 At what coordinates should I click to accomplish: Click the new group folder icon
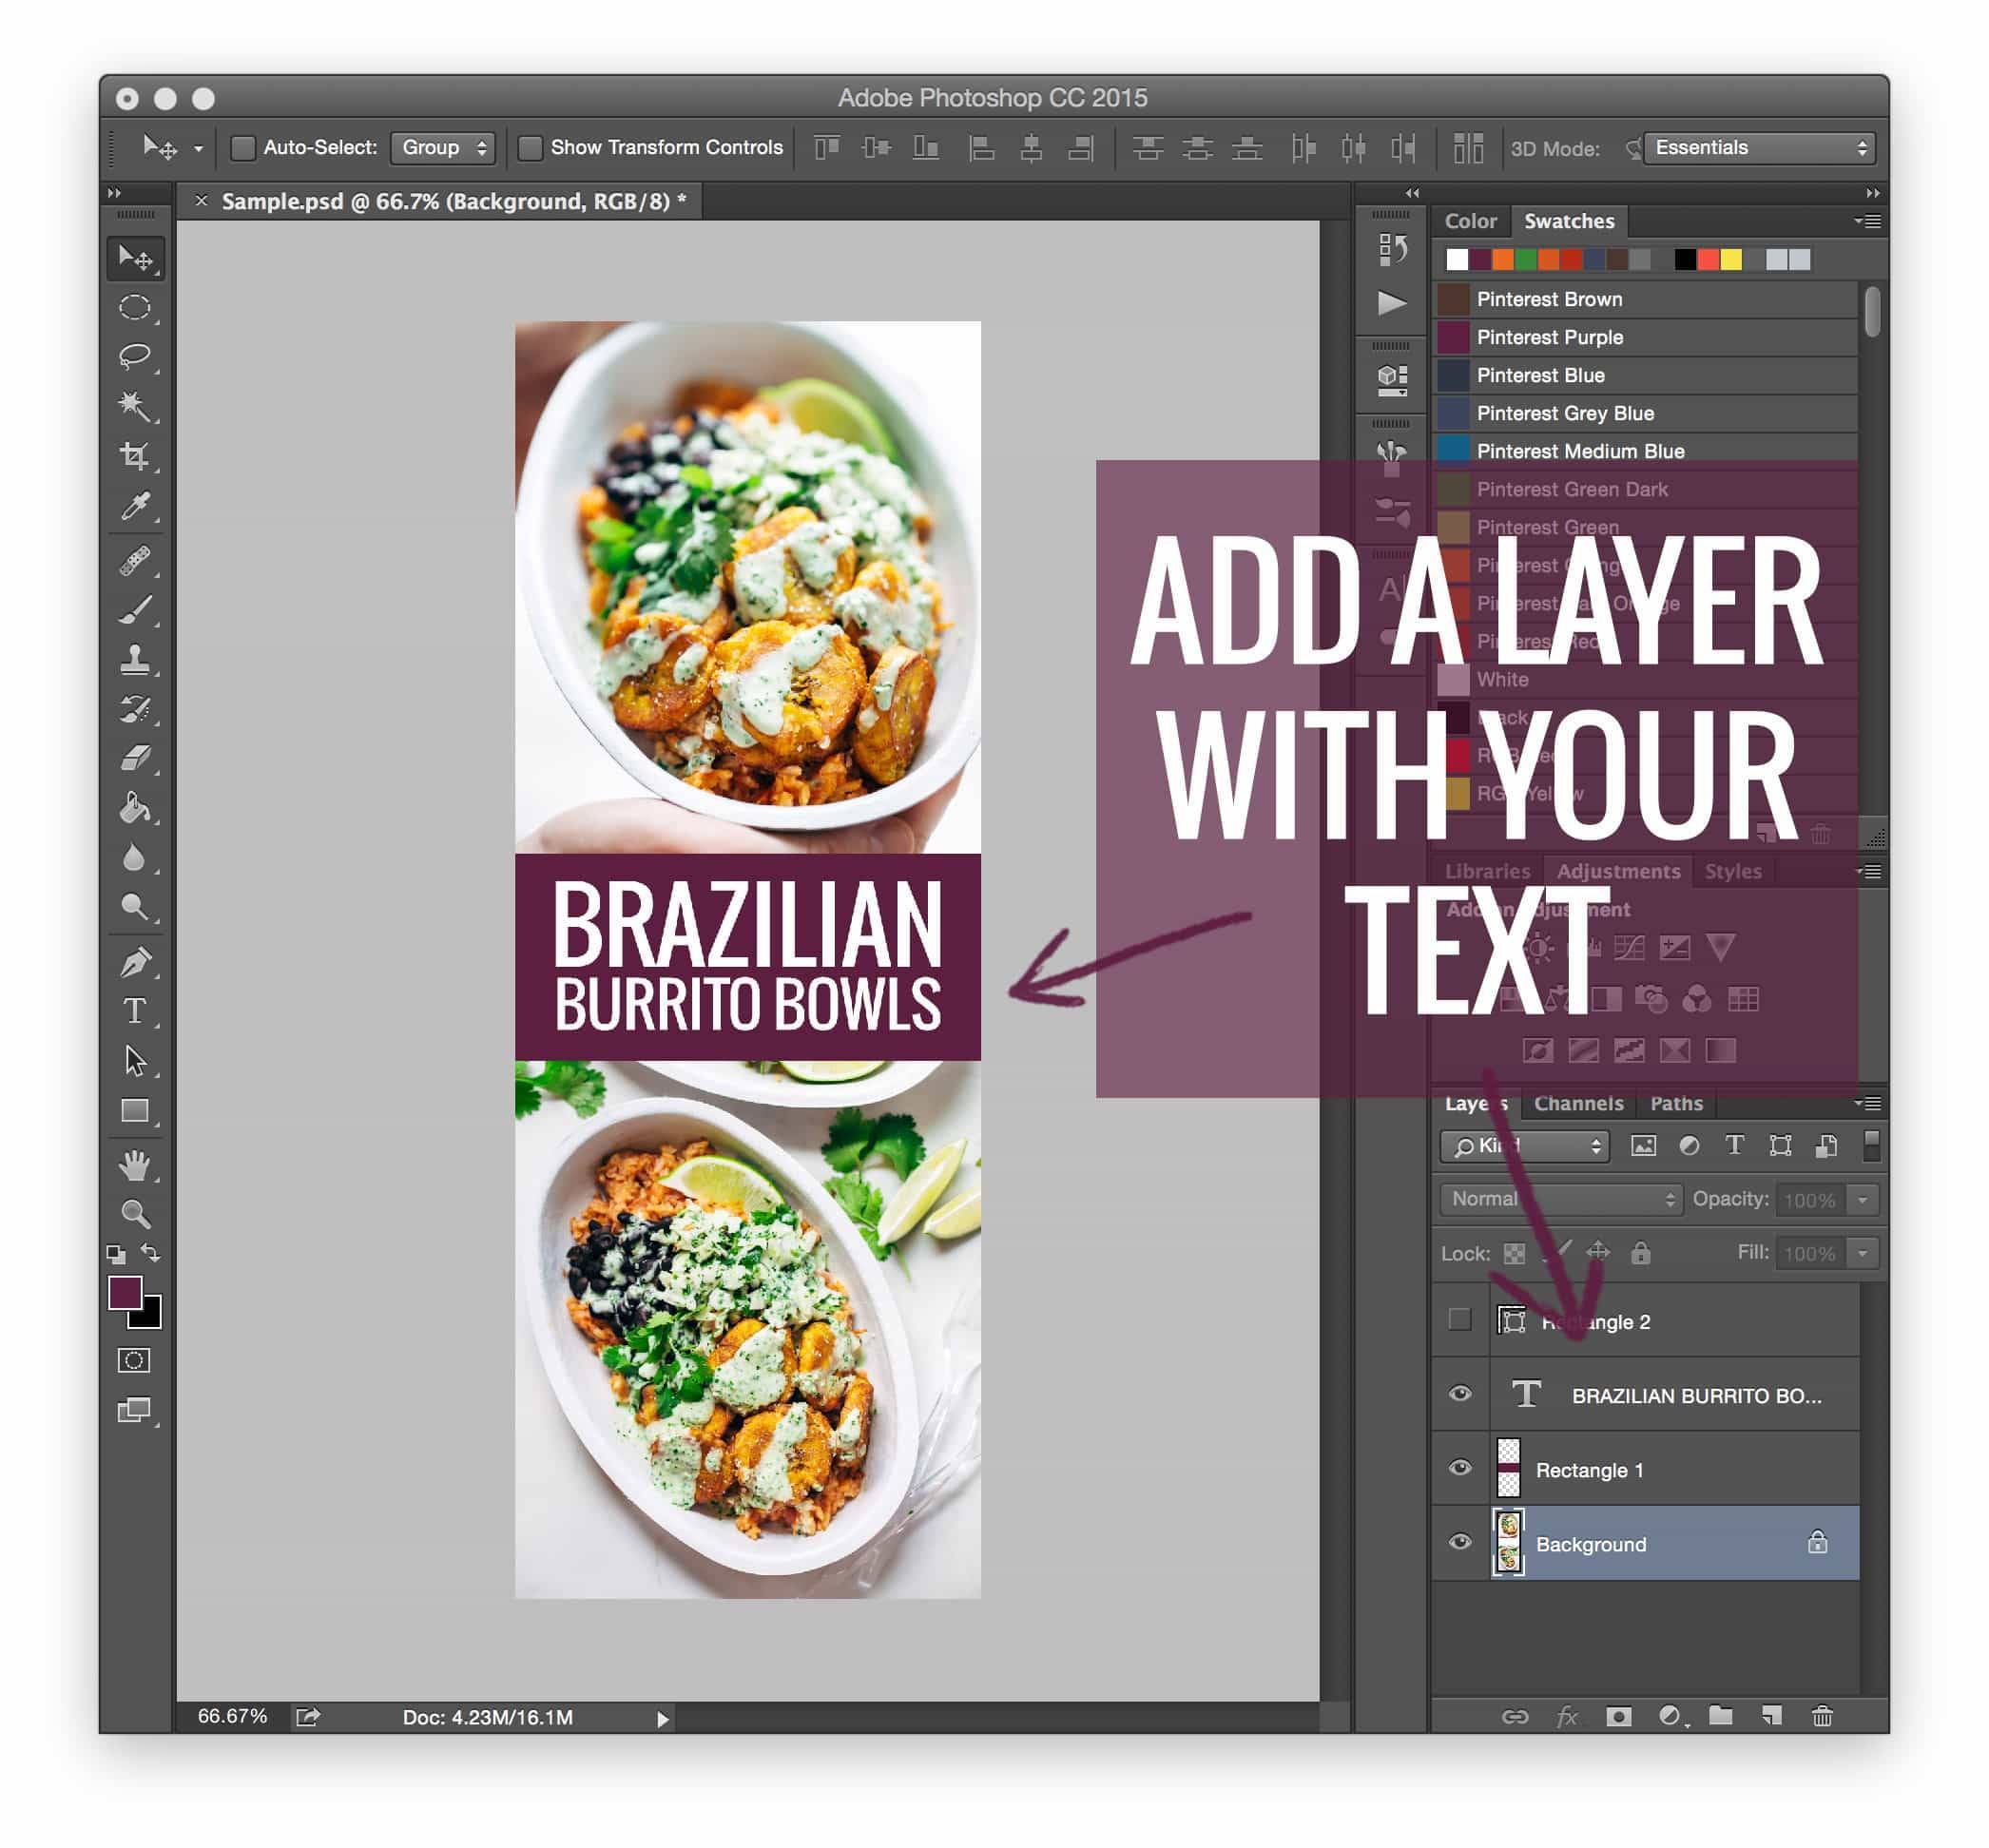tap(1720, 1717)
